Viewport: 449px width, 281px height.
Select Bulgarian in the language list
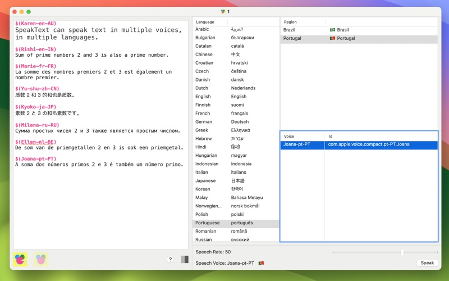236,38
